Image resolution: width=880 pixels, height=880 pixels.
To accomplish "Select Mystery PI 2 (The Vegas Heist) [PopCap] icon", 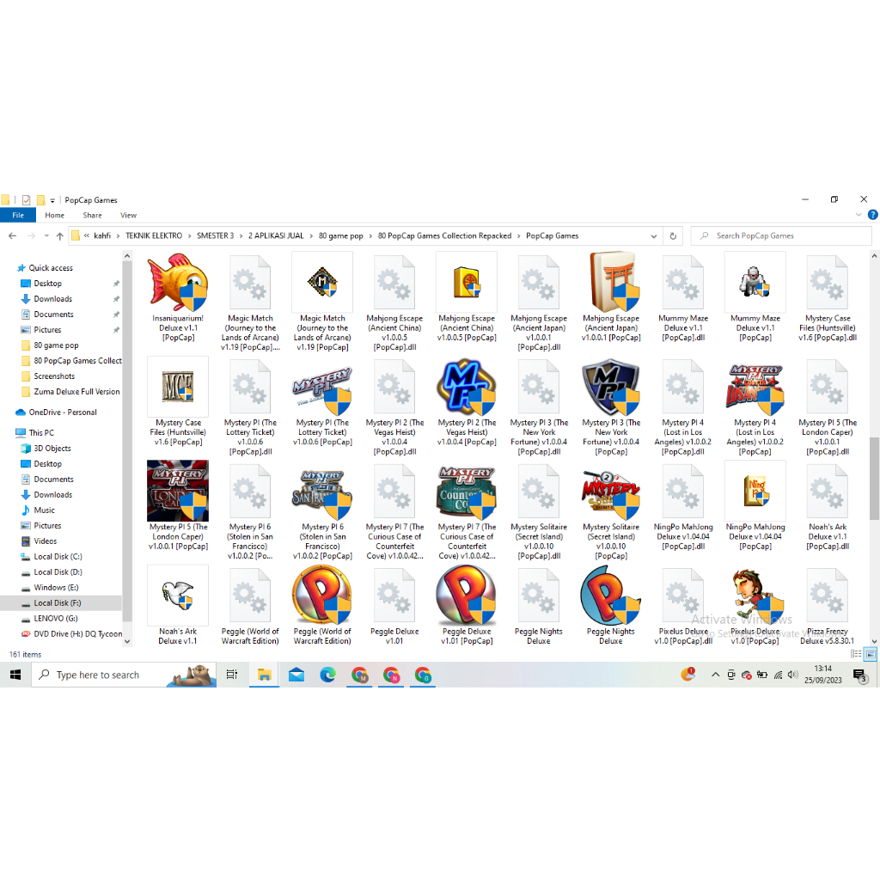I will click(x=467, y=386).
